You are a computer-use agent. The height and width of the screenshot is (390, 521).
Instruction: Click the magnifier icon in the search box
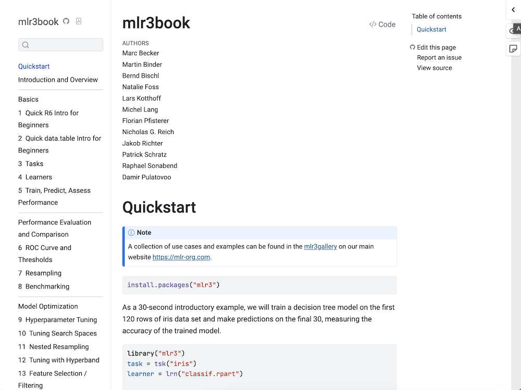26,45
